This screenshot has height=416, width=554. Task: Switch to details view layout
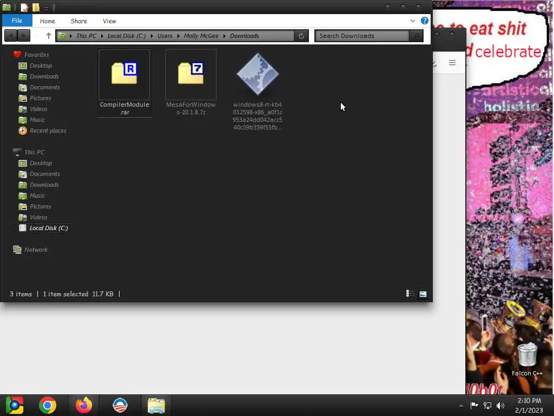pos(410,294)
